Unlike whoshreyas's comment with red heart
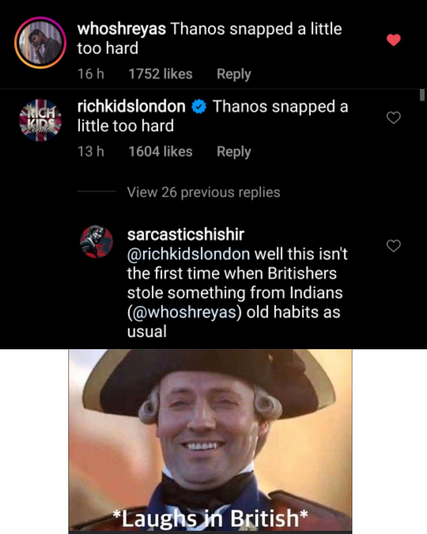This screenshot has height=534, width=427. [393, 40]
